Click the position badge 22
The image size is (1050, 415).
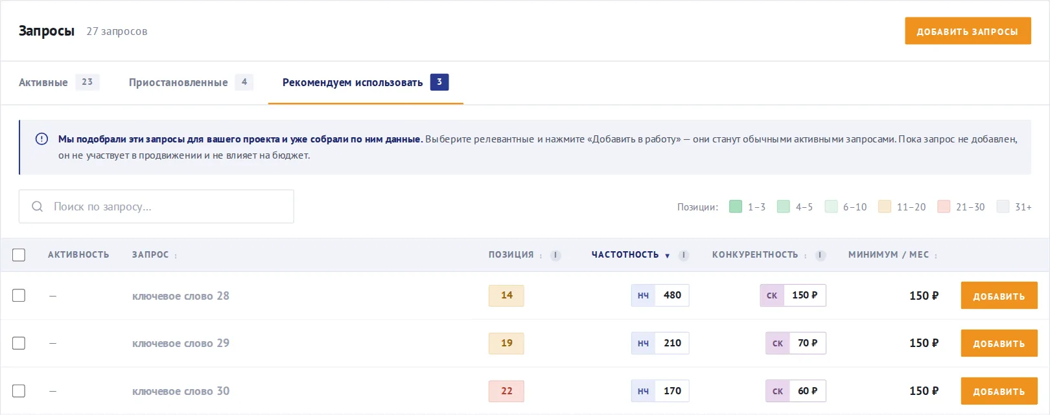click(x=506, y=391)
